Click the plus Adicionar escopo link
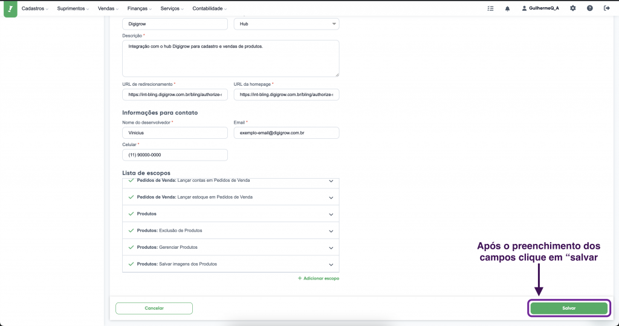The image size is (619, 326). [x=318, y=278]
